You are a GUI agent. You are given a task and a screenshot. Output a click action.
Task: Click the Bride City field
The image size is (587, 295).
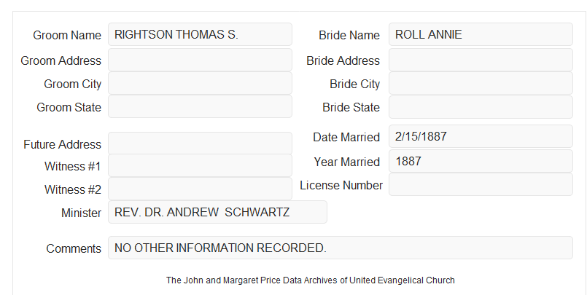481,83
